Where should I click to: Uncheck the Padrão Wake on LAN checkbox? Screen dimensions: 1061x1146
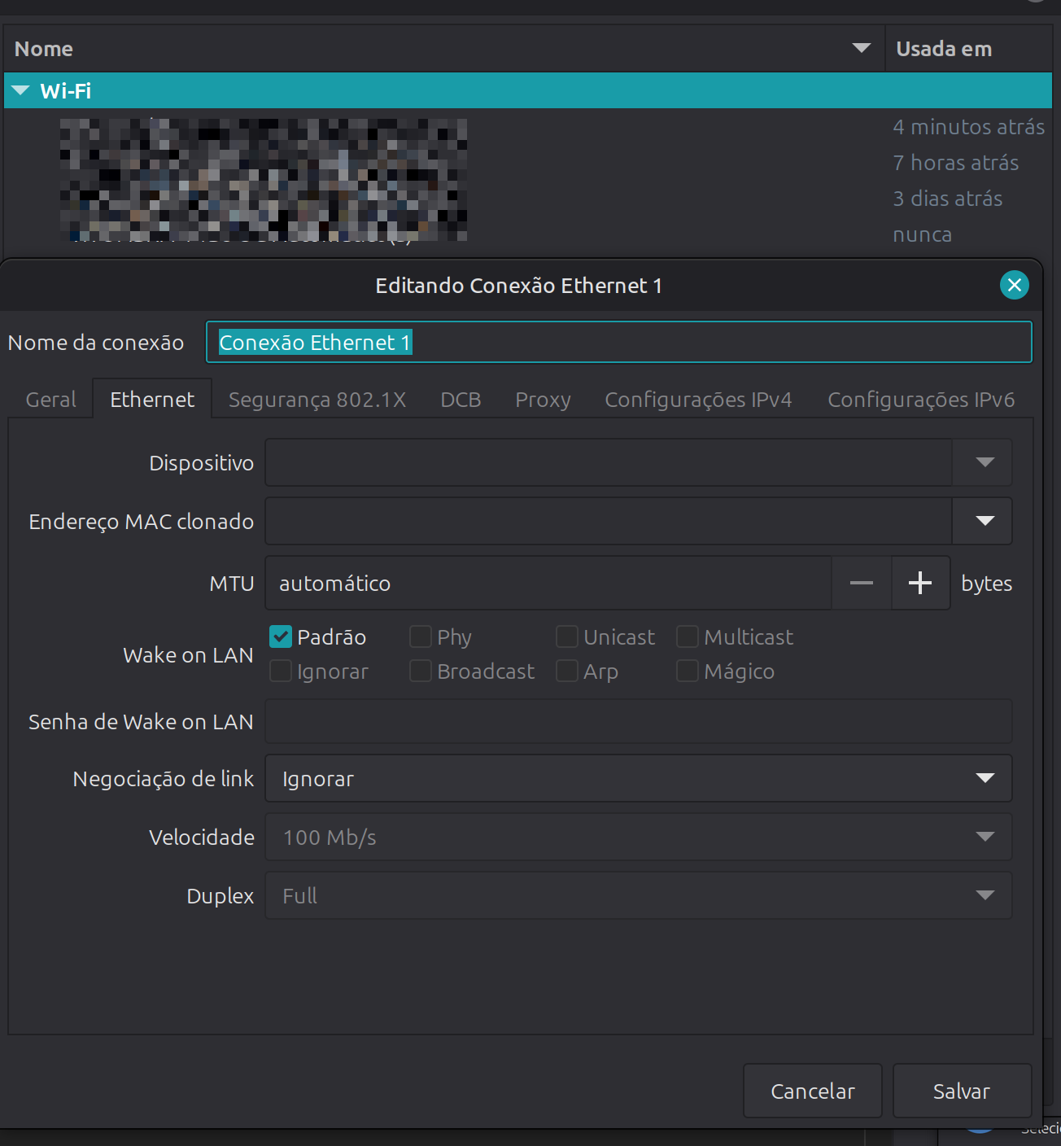click(x=281, y=636)
